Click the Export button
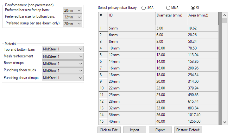 (160, 130)
